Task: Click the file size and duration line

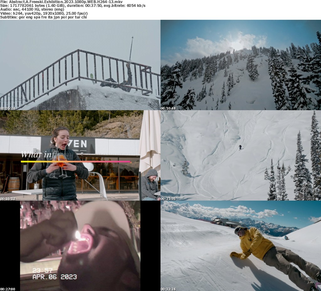Action: point(73,6)
